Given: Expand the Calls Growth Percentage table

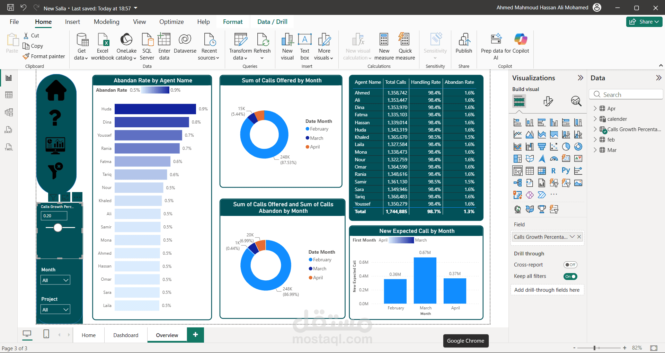Looking at the screenshot, I should tap(595, 129).
